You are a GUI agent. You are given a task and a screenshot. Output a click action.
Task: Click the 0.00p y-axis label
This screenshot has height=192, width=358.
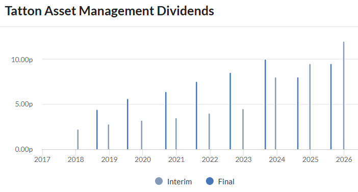[24, 149]
